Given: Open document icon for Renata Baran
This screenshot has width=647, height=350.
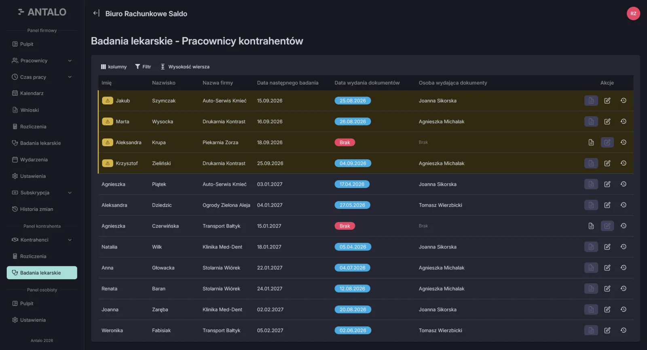Looking at the screenshot, I should click(591, 289).
